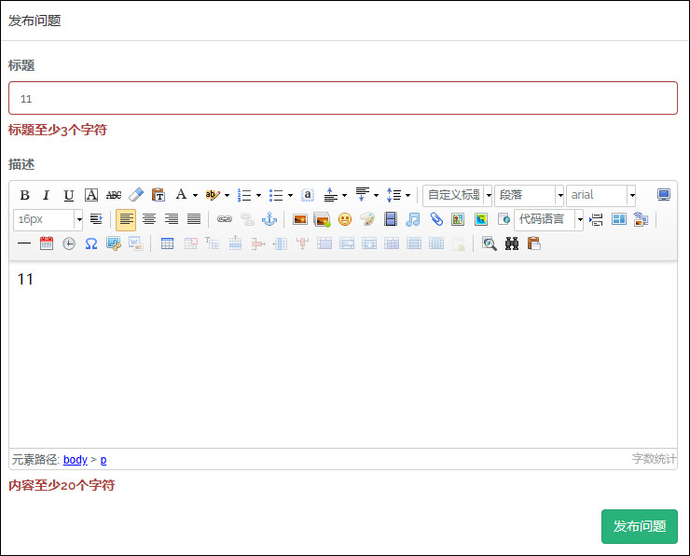Insert an iframe web page
Viewport: 690px width, 556px height.
pos(504,219)
